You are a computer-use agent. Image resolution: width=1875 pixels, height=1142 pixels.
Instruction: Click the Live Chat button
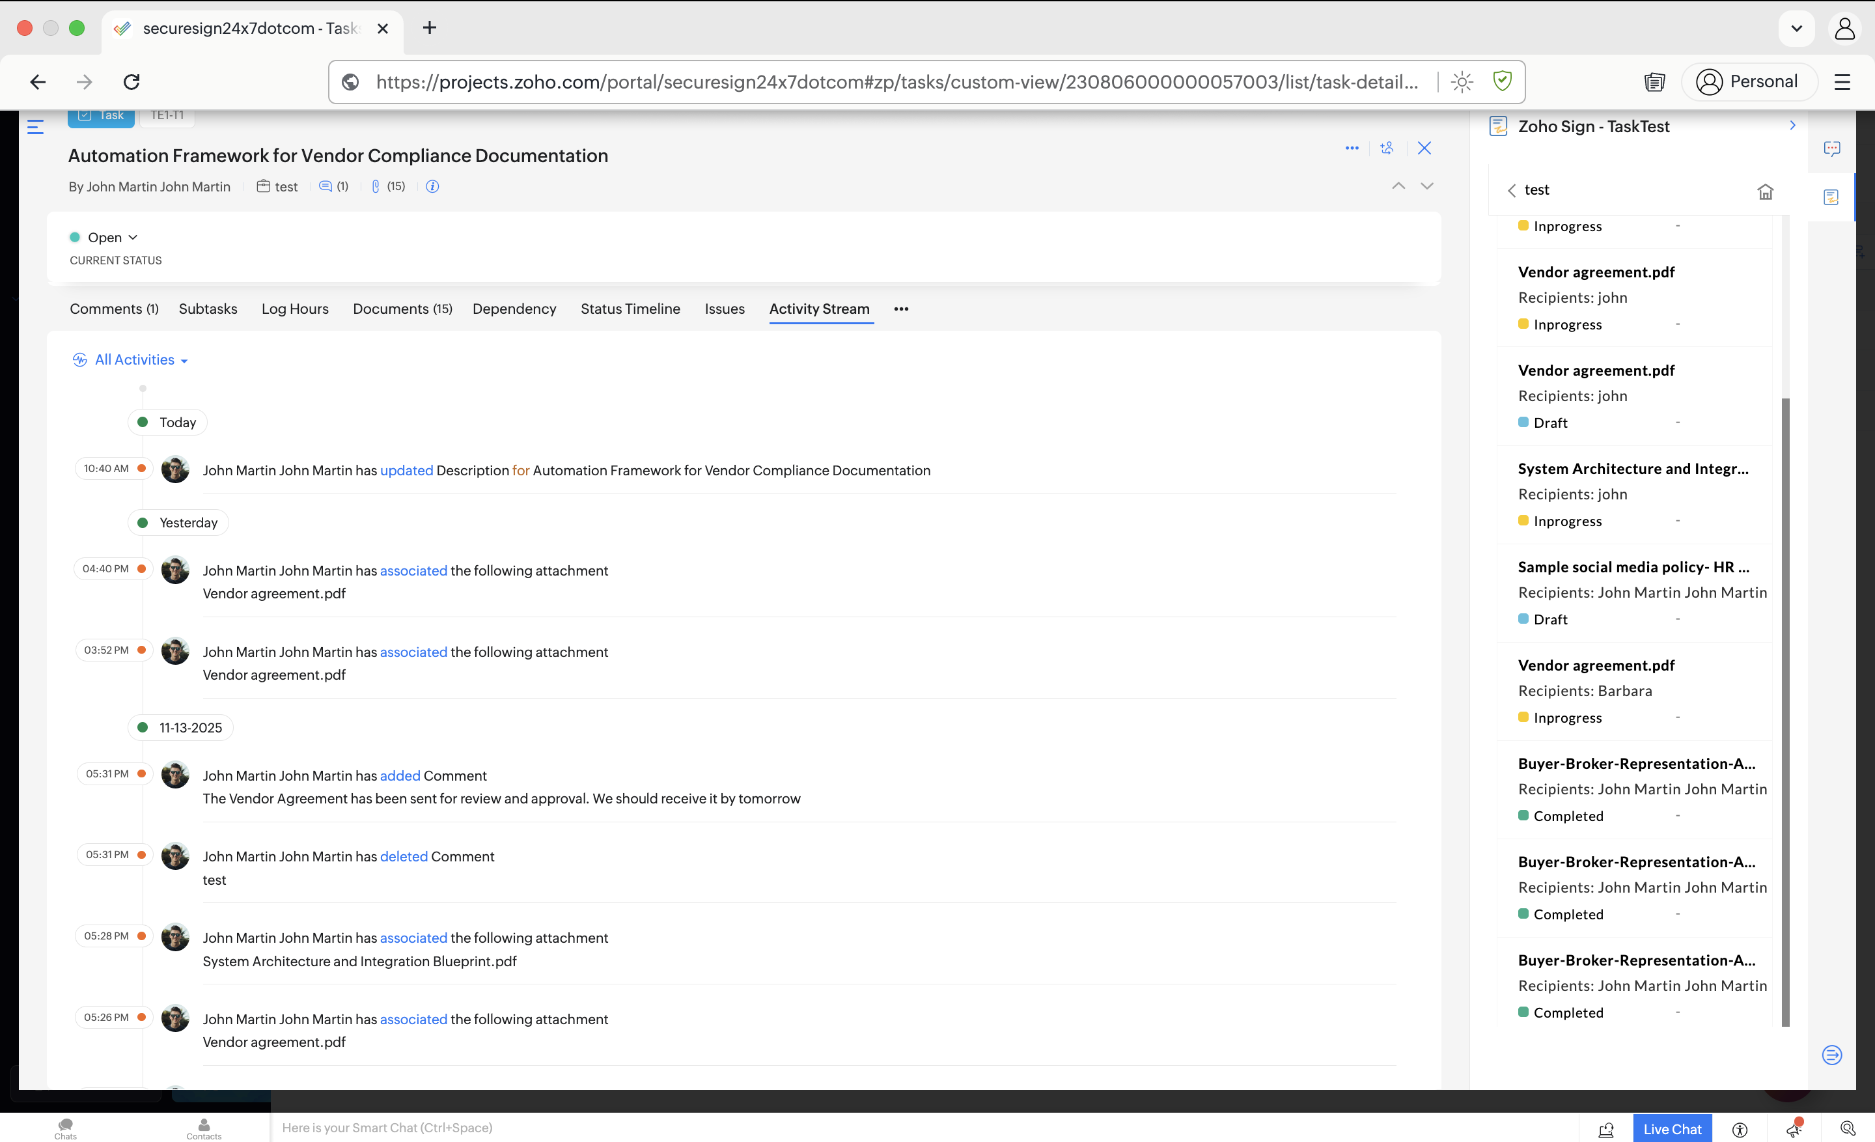[1672, 1129]
